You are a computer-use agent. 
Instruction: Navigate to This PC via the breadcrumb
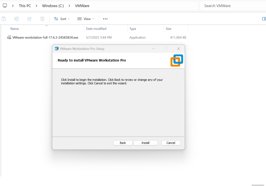tap(25, 6)
